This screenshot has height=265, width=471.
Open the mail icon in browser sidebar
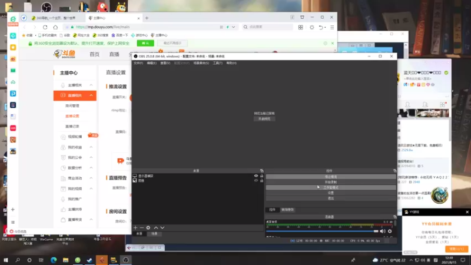point(13,71)
